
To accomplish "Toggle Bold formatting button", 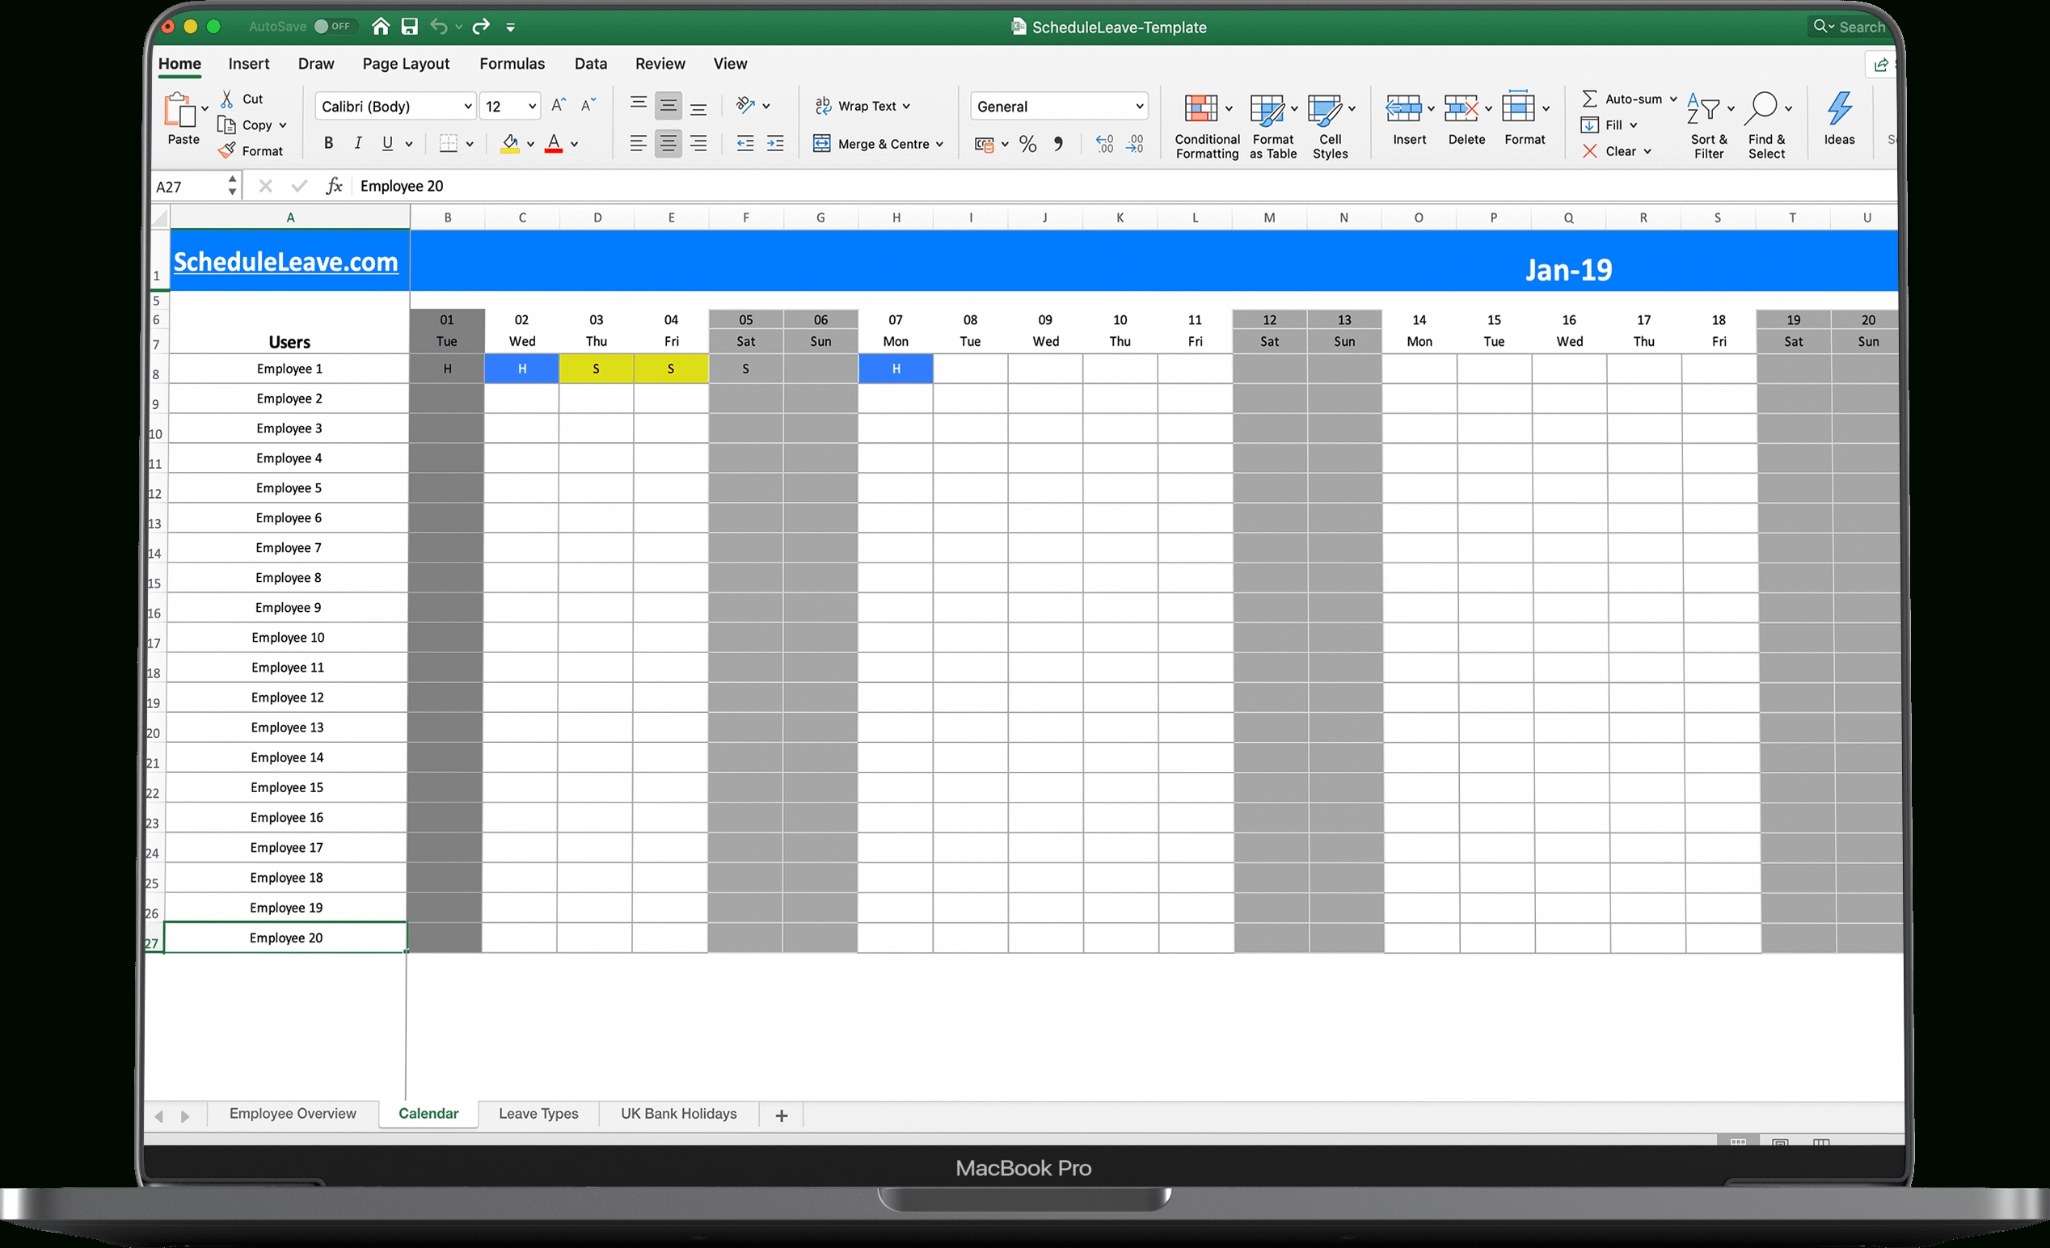I will click(x=330, y=142).
